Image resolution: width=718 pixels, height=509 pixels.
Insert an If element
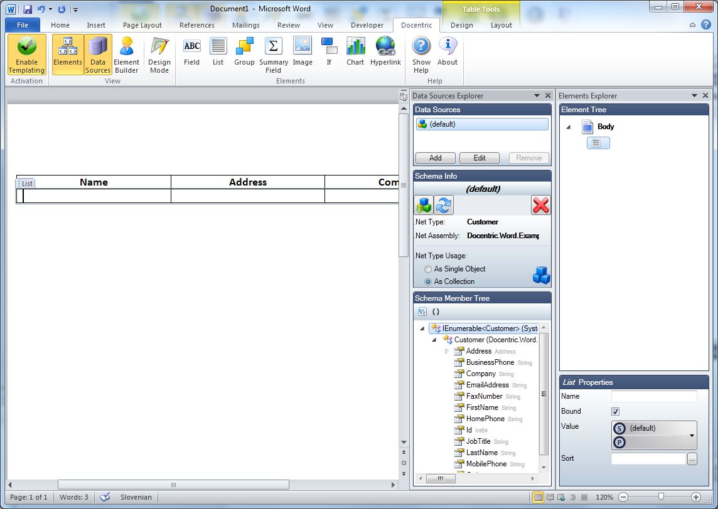329,51
